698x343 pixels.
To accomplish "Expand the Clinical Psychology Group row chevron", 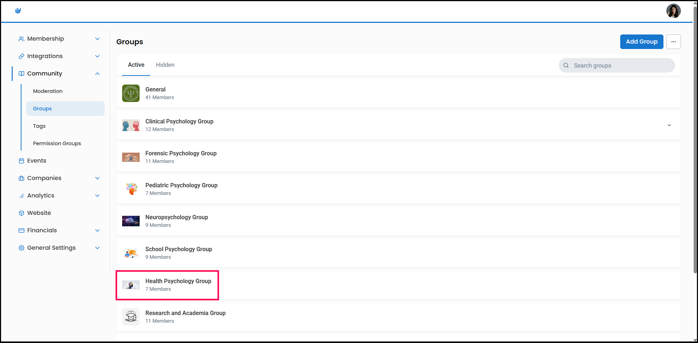I will (669, 125).
